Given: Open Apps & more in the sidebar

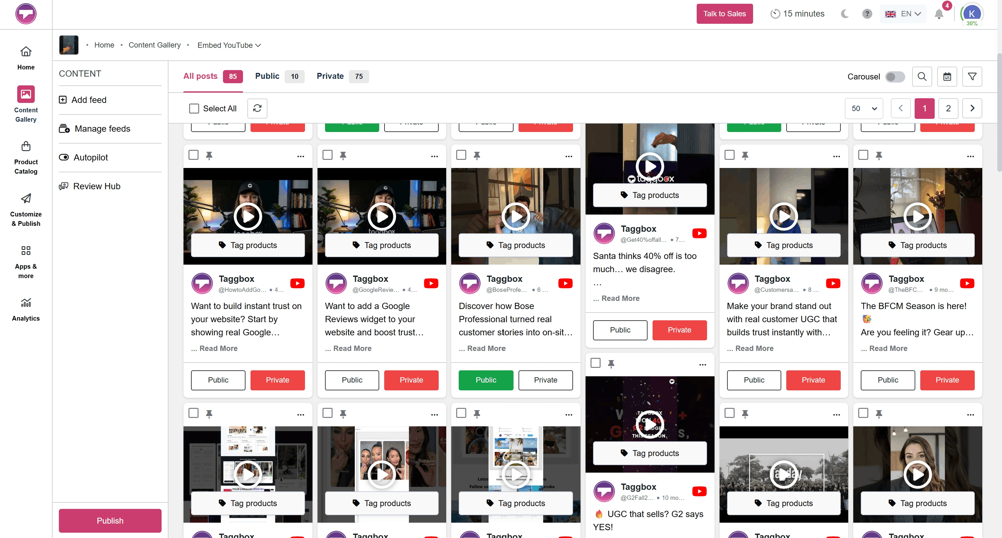Looking at the screenshot, I should [26, 262].
